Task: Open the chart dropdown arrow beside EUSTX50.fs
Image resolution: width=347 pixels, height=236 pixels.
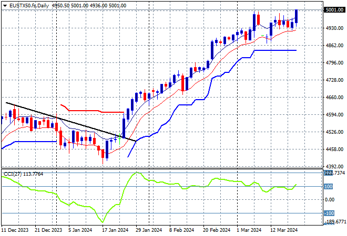Action: click(x=4, y=5)
